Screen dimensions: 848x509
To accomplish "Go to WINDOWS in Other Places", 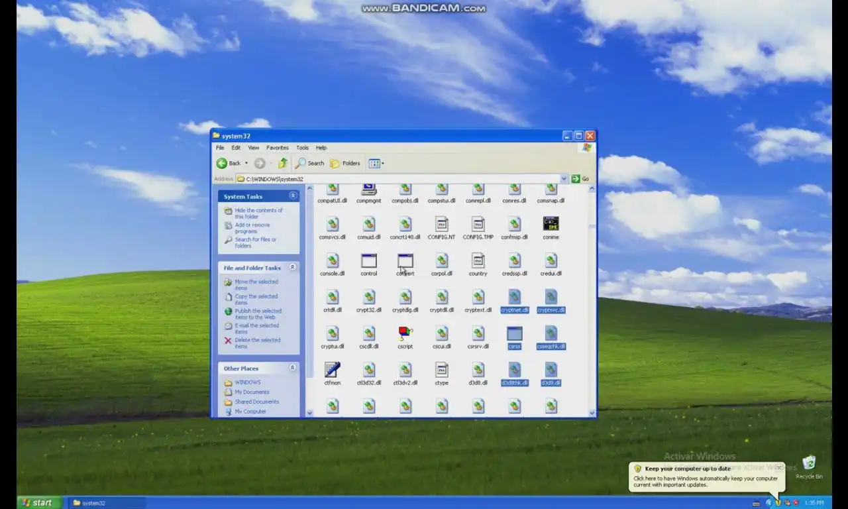I will (248, 382).
